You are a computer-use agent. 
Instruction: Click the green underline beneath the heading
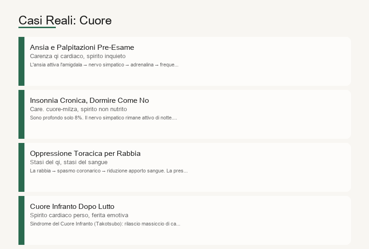pyautogui.click(x=37, y=28)
